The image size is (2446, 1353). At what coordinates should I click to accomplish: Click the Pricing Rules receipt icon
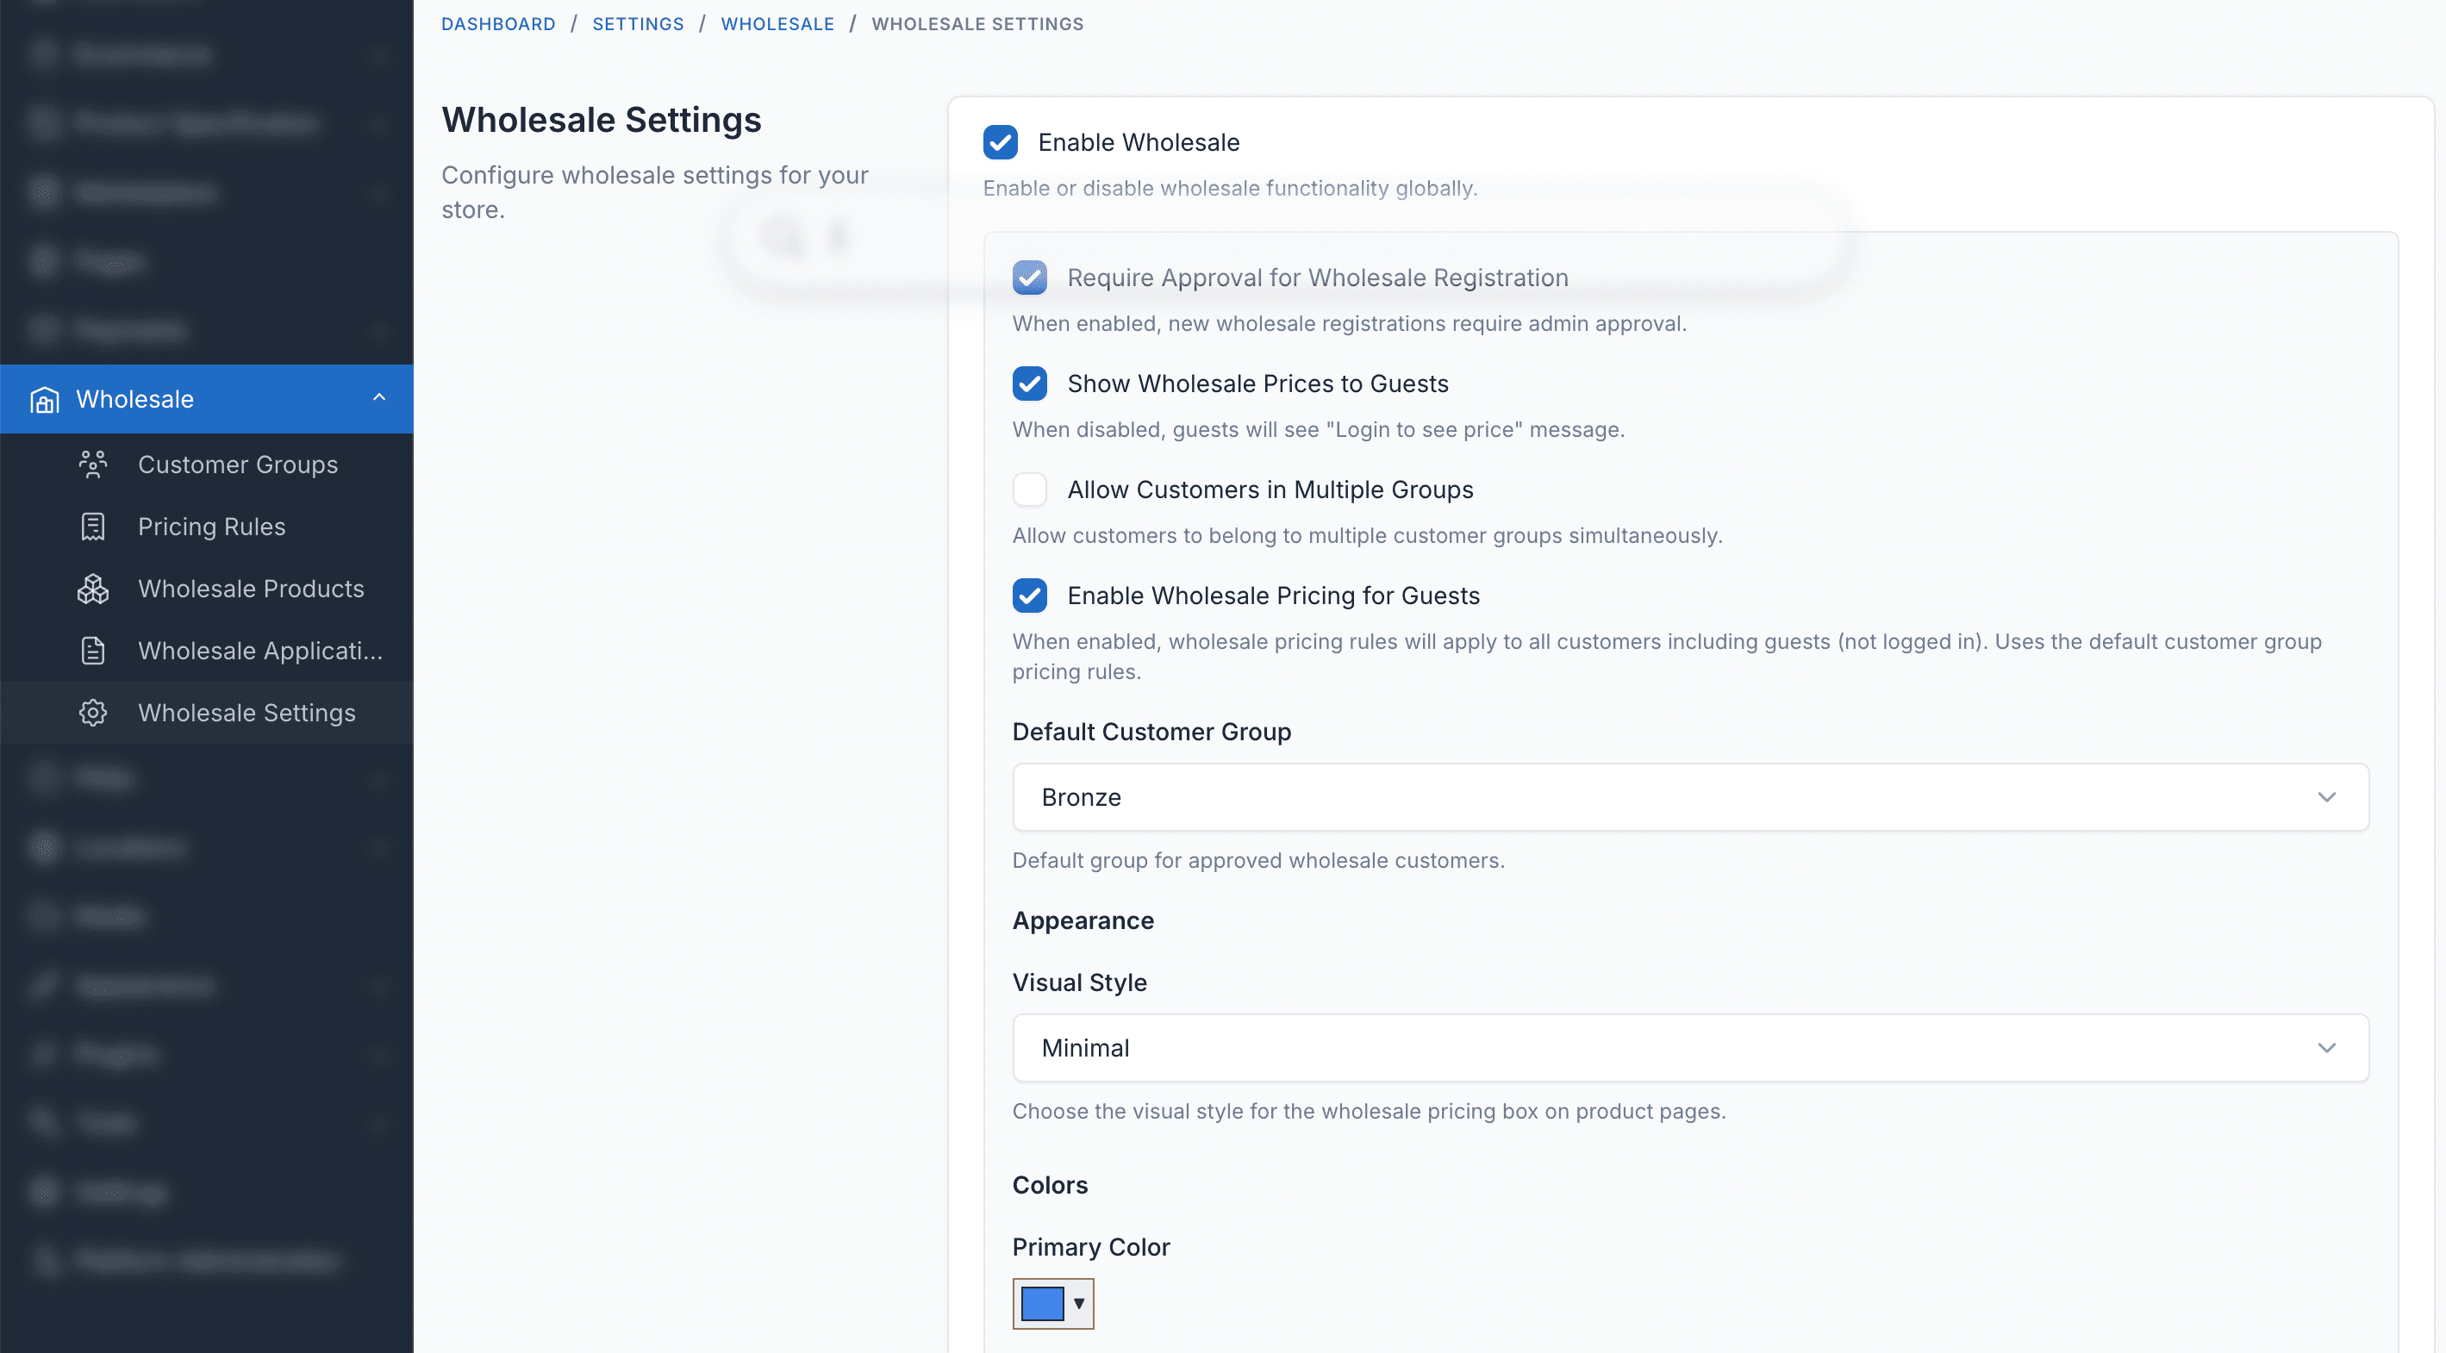tap(92, 527)
